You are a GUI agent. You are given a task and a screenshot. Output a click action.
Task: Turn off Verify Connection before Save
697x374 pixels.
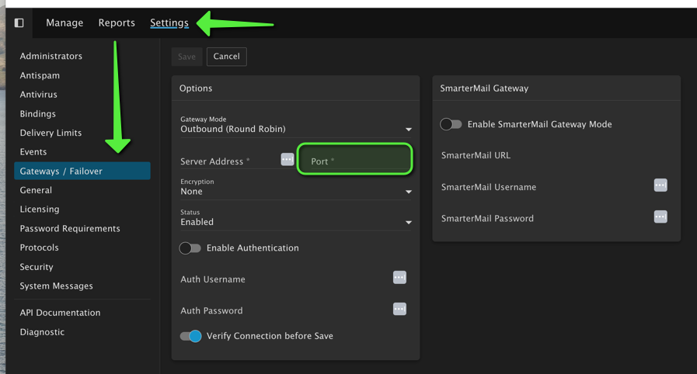tap(190, 336)
